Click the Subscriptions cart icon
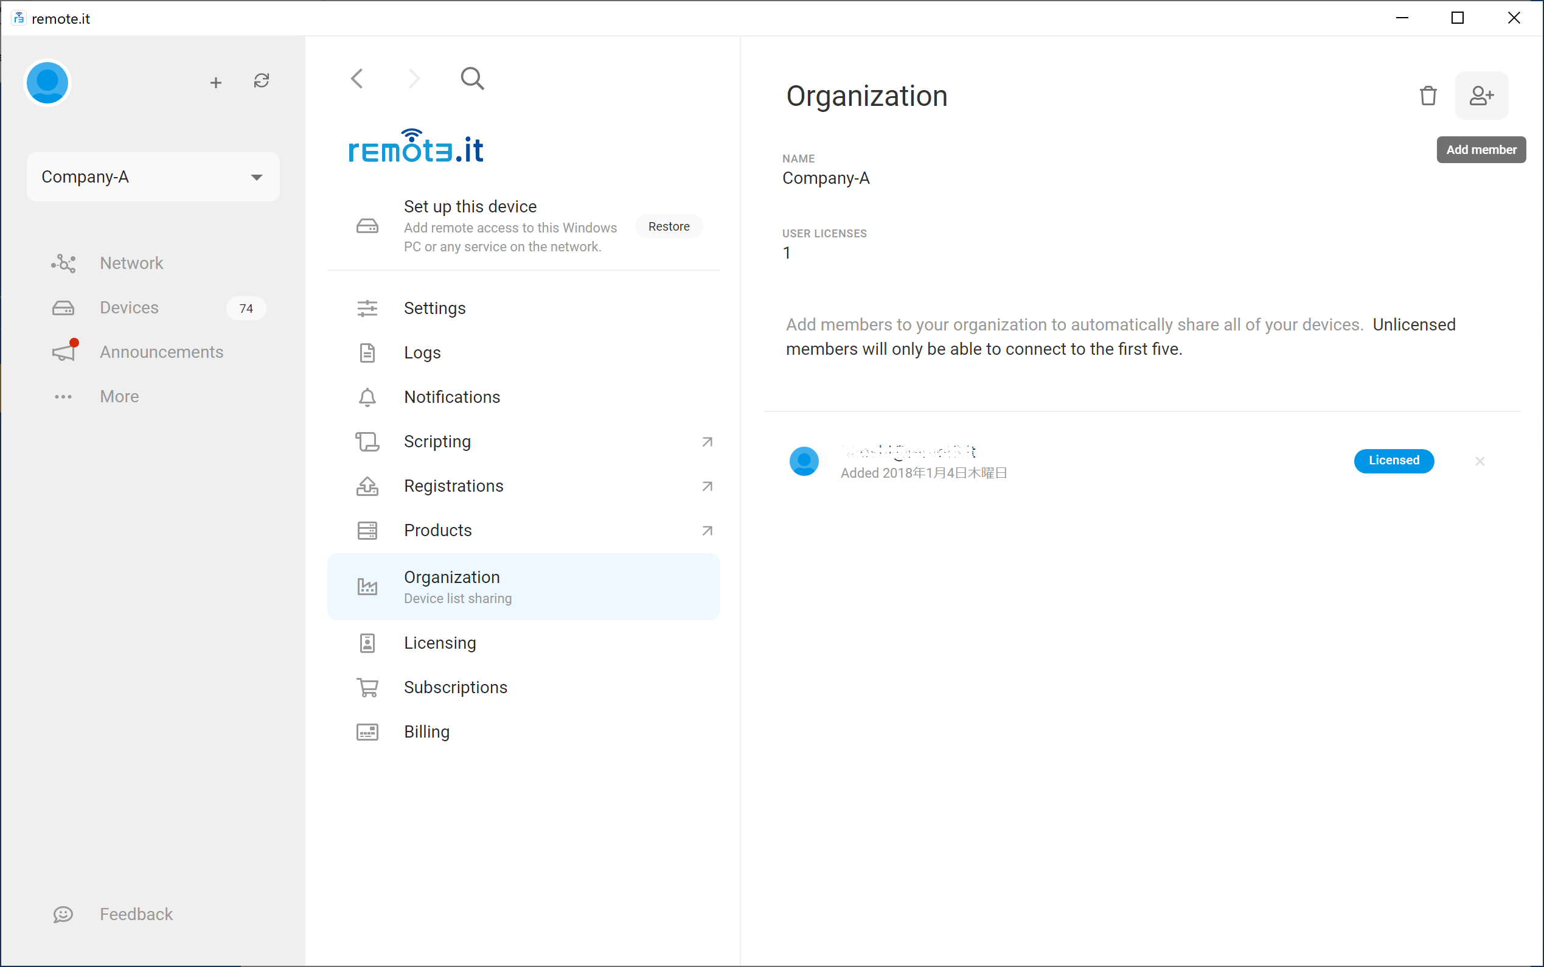 [367, 687]
